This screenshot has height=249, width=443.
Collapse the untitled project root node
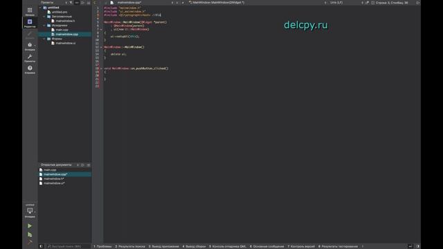(40, 8)
